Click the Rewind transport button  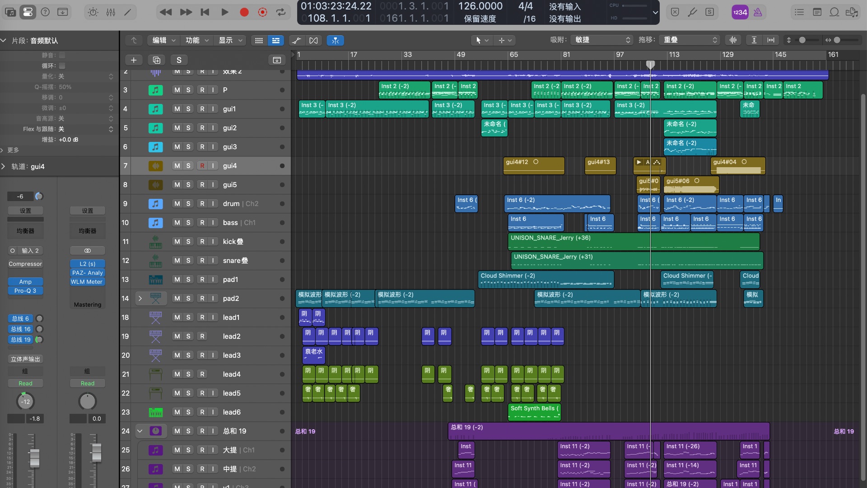[x=166, y=12]
